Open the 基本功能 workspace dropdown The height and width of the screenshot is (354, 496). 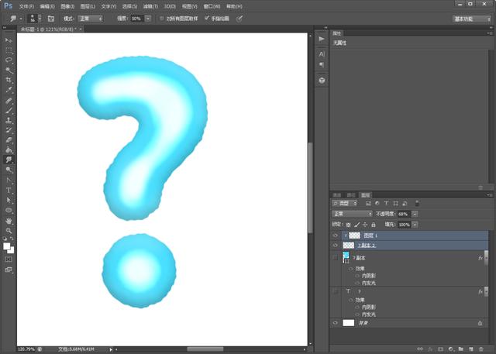[471, 19]
